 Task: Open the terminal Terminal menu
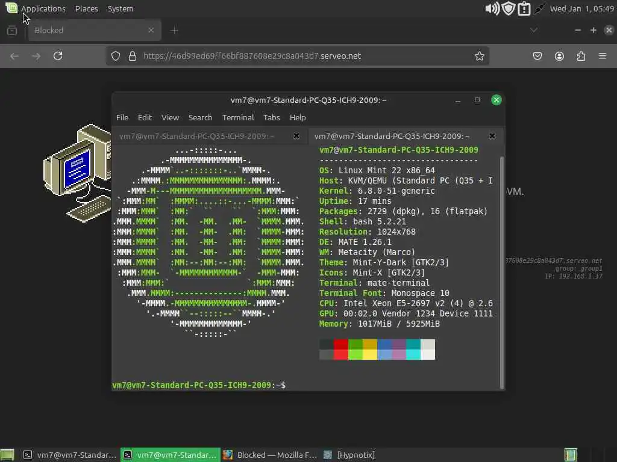tap(238, 117)
